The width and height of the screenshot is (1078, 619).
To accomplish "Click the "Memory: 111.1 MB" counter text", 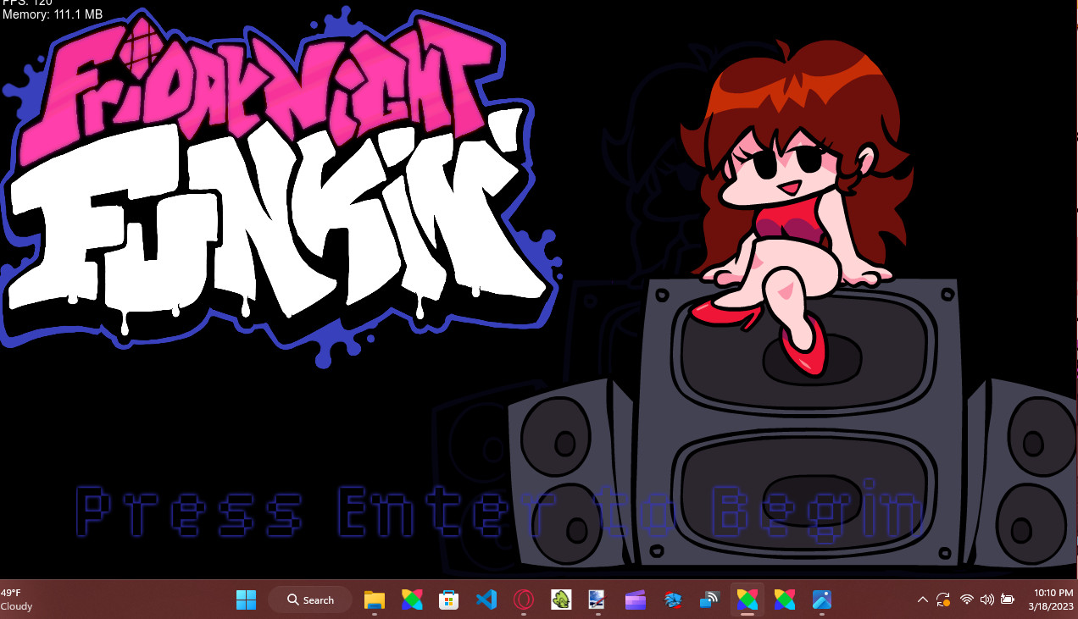I will (x=53, y=15).
